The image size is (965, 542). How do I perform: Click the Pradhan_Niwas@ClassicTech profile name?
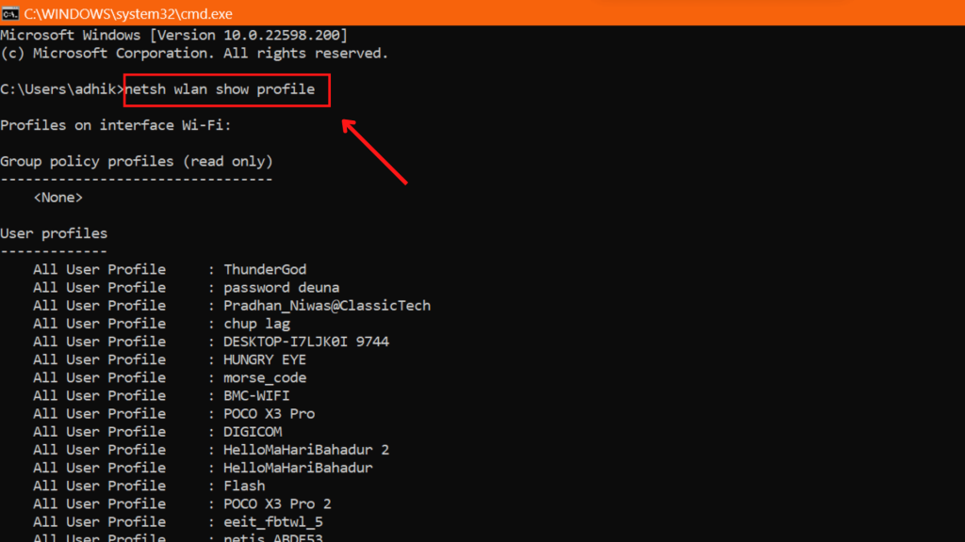click(x=327, y=306)
